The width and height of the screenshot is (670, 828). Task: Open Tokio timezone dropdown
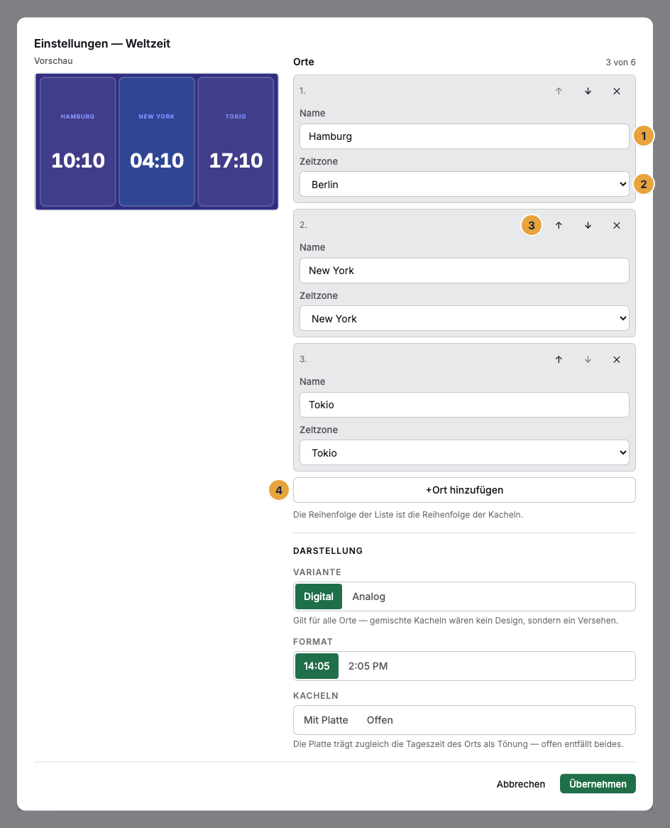tap(464, 452)
